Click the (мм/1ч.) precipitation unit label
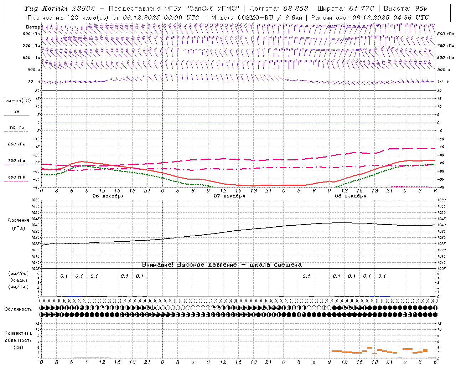The height and width of the screenshot is (365, 456). [19, 287]
